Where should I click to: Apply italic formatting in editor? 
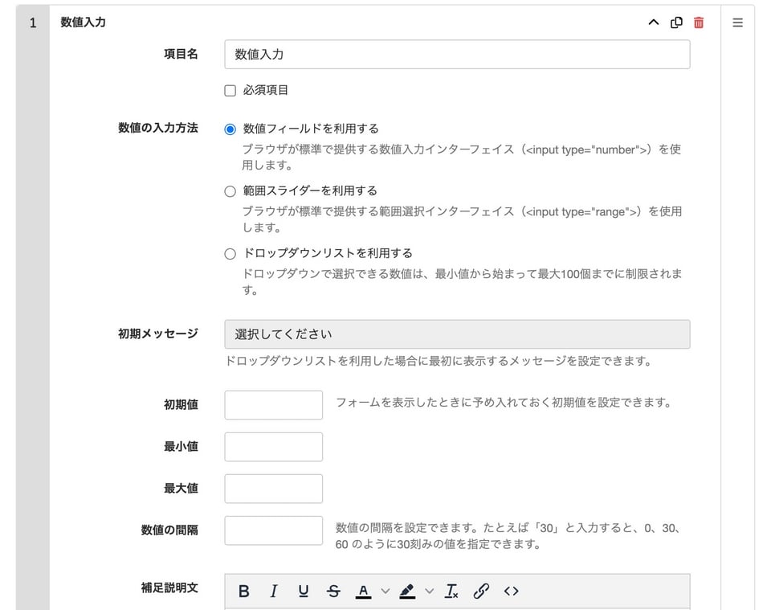tap(273, 592)
